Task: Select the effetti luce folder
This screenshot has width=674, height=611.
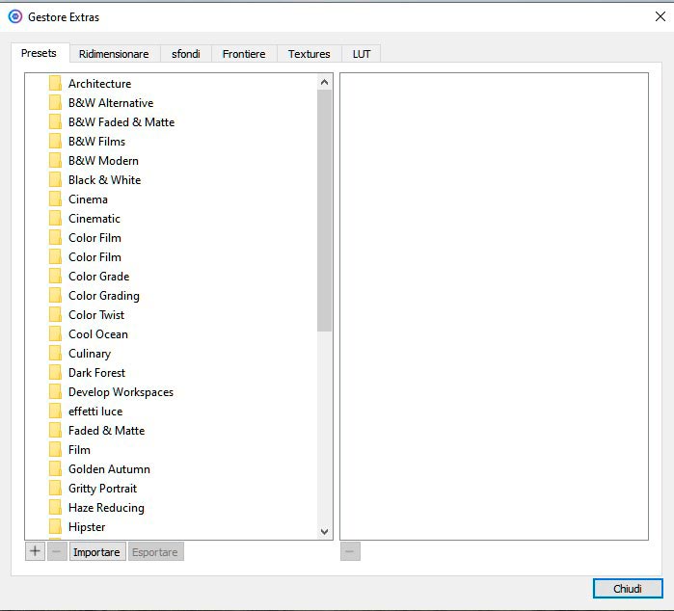Action: point(95,412)
